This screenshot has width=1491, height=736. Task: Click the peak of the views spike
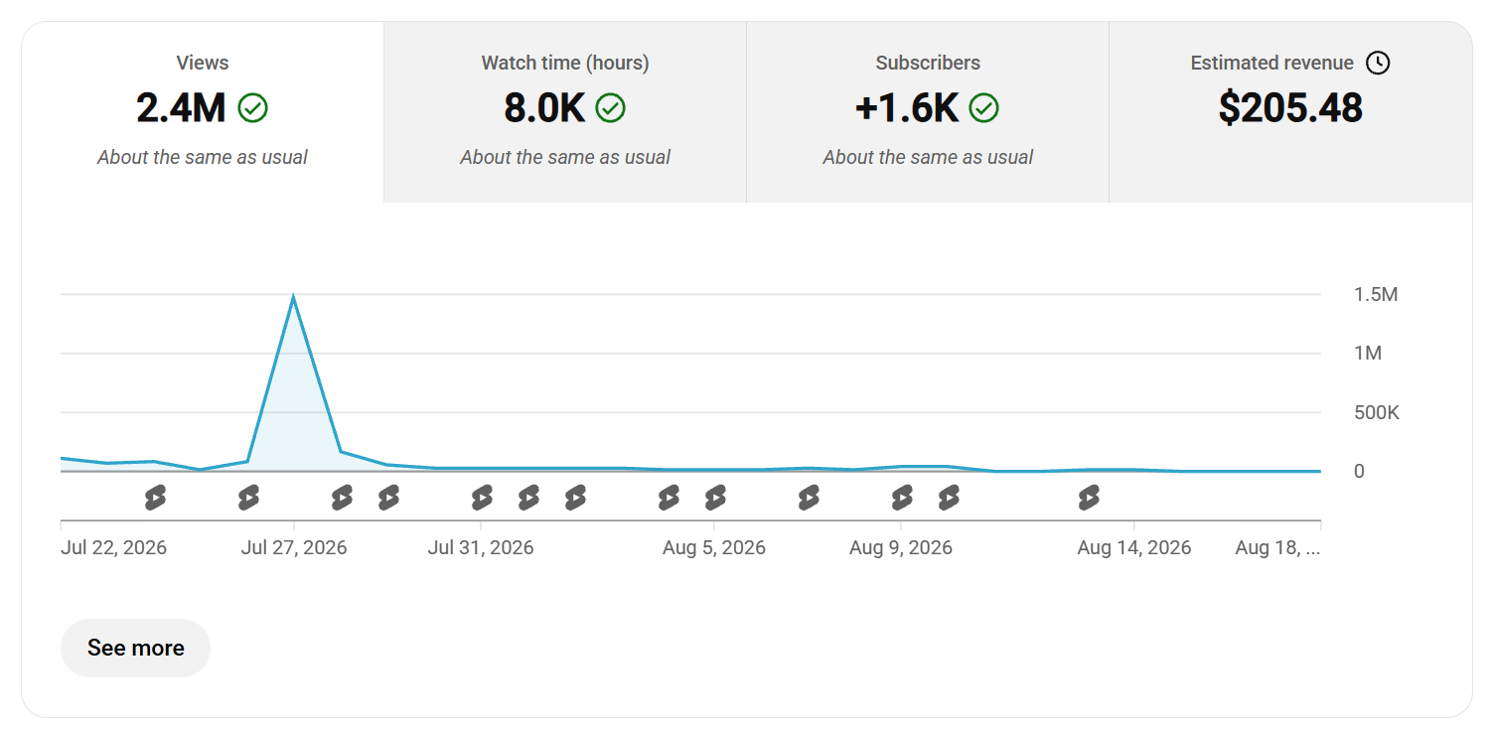point(293,297)
